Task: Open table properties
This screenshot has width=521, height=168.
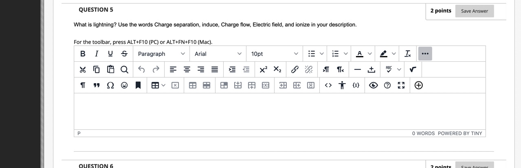Action: (193, 85)
